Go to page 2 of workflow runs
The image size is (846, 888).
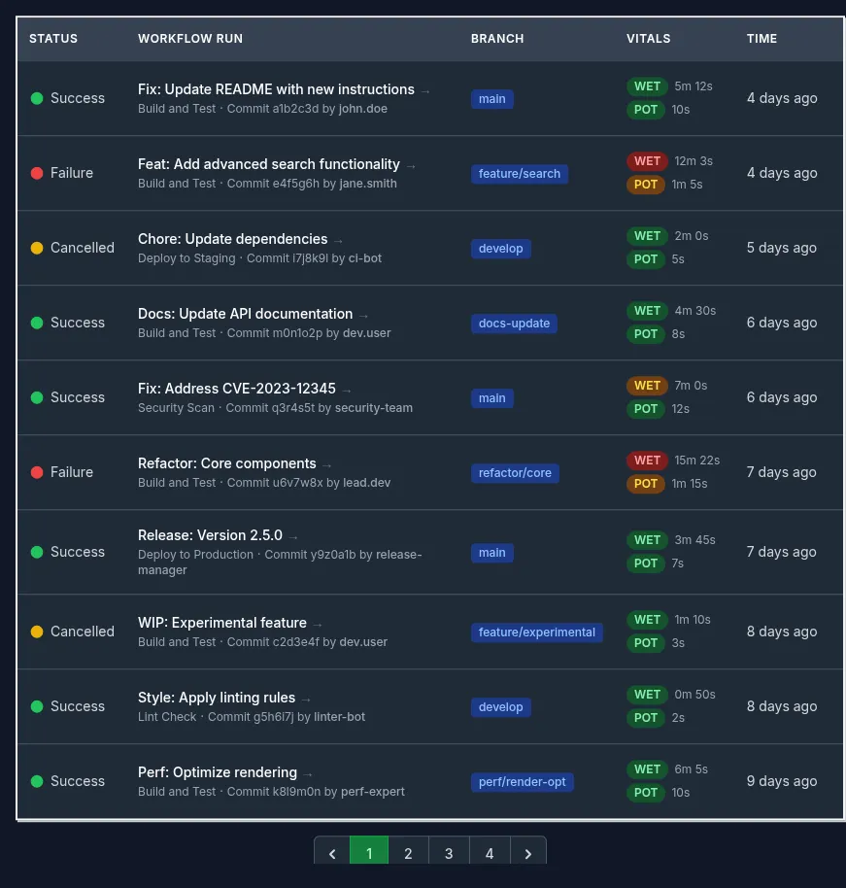408,854
